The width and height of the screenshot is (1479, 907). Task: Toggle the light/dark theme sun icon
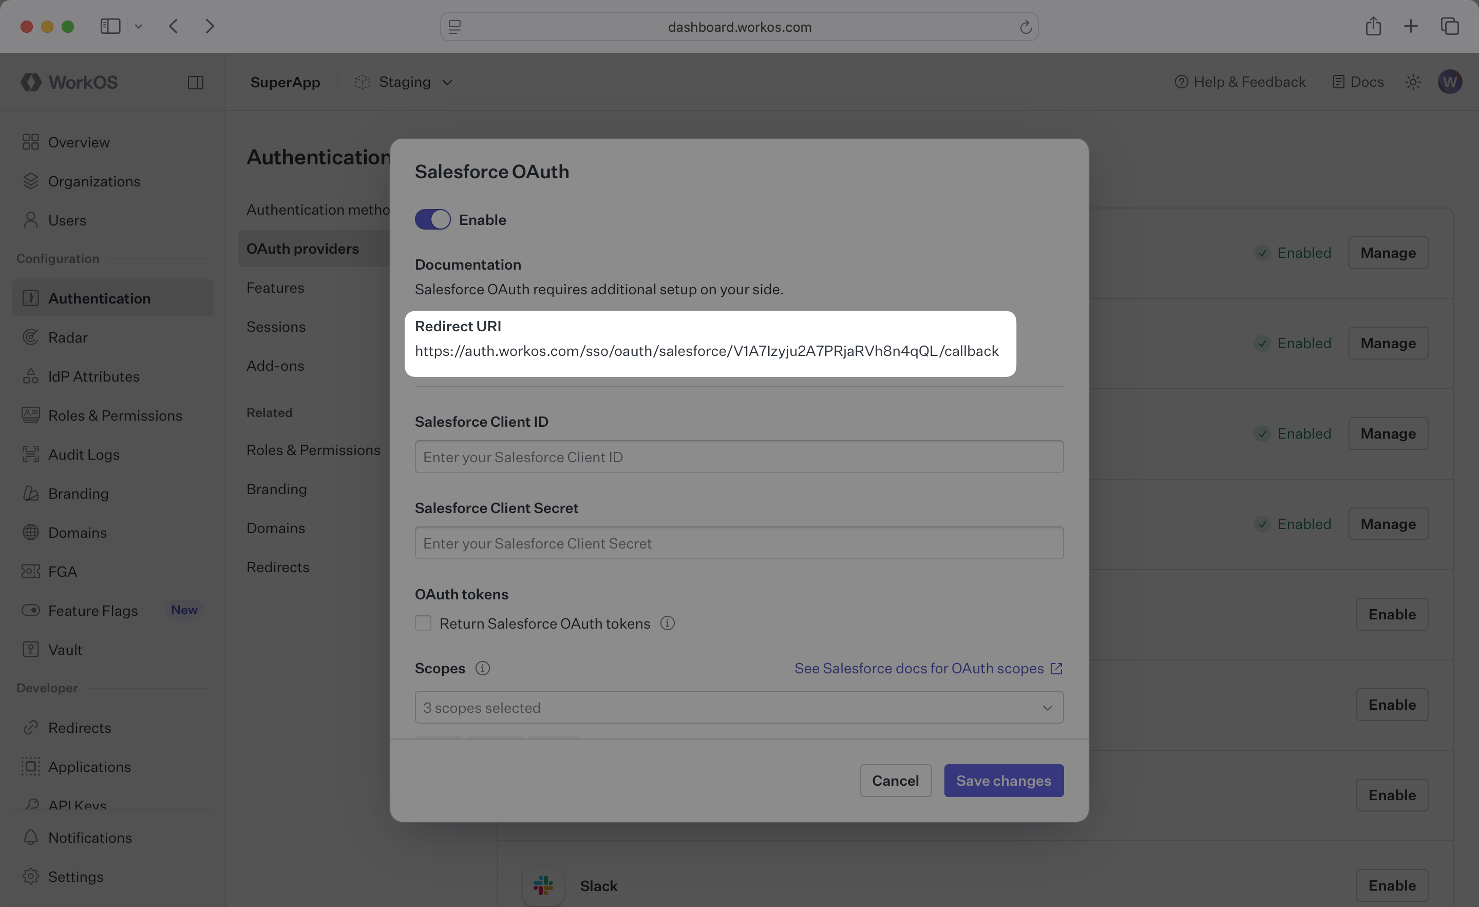click(x=1413, y=82)
